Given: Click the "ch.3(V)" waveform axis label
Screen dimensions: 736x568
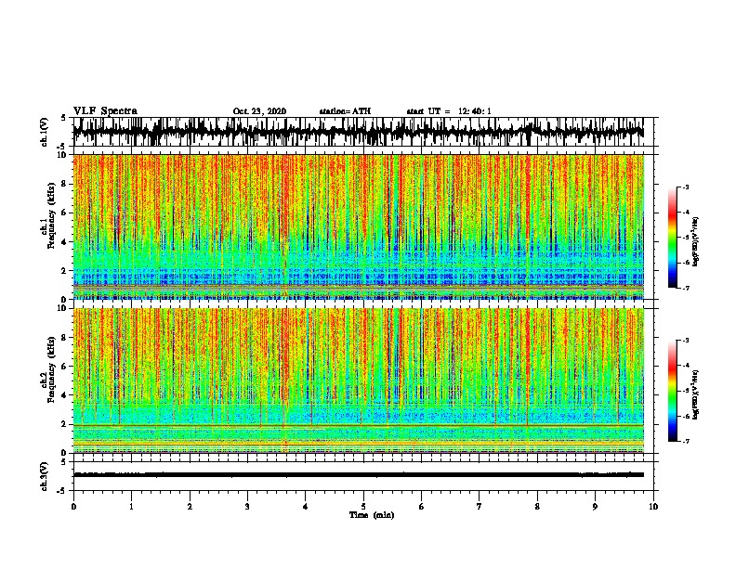Looking at the screenshot, I should point(45,476).
